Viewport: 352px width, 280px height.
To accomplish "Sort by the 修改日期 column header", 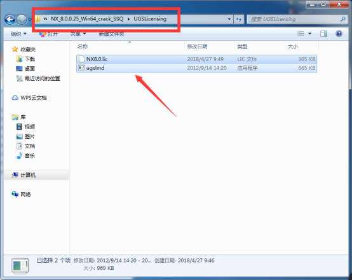I will coord(197,46).
